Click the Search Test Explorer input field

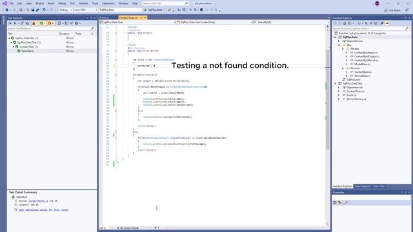(x=49, y=28)
